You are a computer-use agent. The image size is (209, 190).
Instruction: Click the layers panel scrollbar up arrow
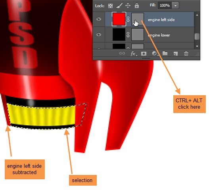[x=197, y=15]
